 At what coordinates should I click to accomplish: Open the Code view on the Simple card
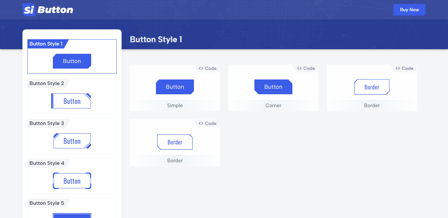(207, 68)
